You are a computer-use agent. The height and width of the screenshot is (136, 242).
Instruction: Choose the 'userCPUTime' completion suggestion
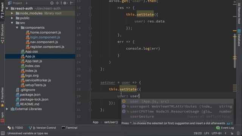point(177,111)
